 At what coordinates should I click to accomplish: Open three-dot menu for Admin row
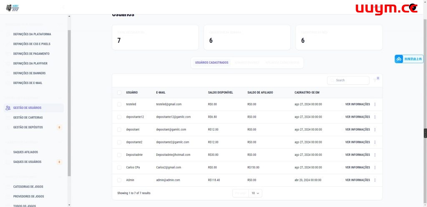point(375,180)
